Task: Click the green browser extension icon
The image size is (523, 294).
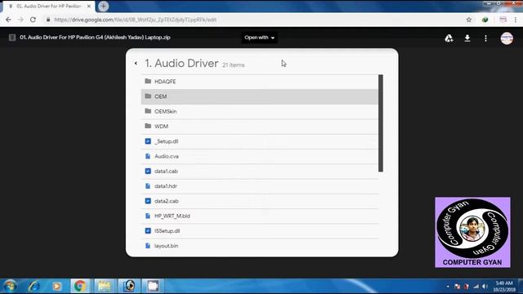Action: click(485, 20)
